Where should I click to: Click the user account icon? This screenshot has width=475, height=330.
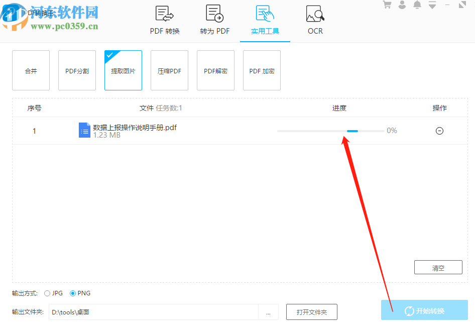click(402, 5)
